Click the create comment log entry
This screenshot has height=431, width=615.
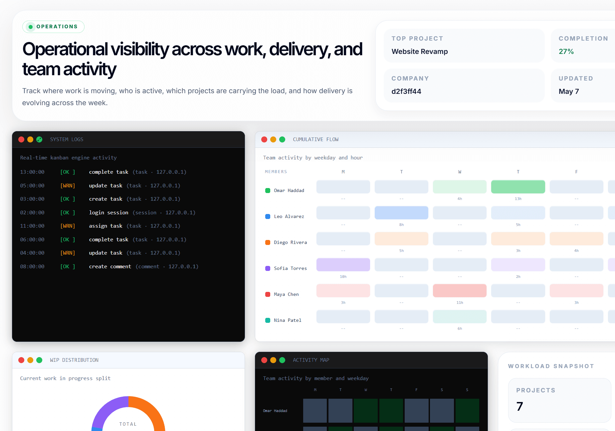point(128,267)
